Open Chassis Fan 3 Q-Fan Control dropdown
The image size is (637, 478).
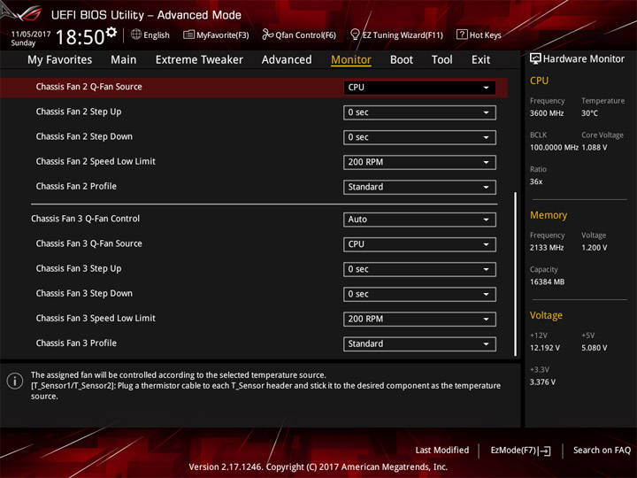(419, 220)
